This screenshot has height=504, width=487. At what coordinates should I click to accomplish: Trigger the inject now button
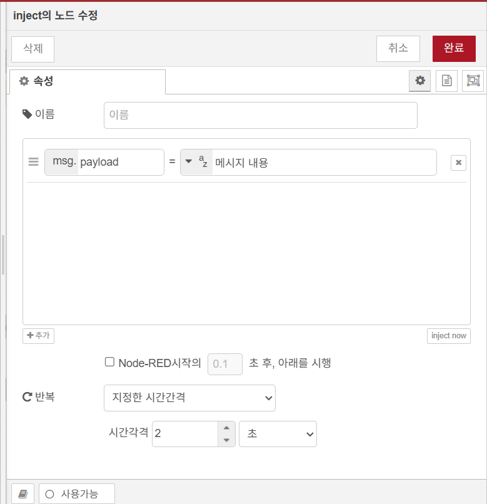coord(449,336)
